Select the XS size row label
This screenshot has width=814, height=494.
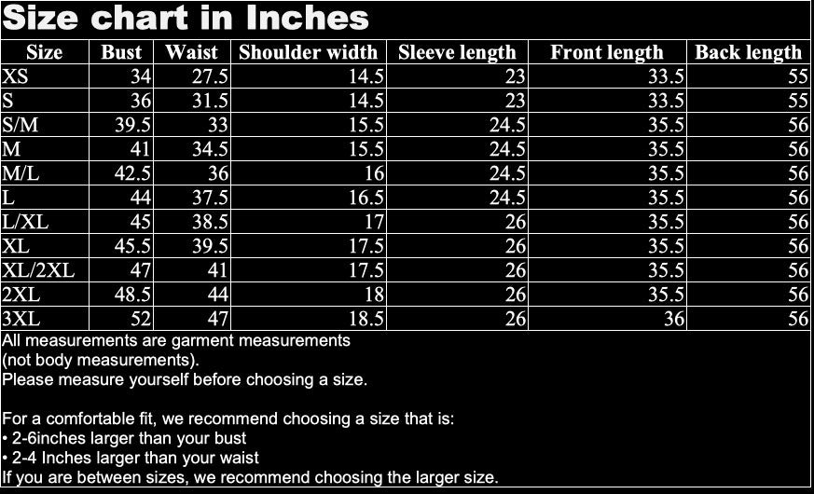point(15,76)
